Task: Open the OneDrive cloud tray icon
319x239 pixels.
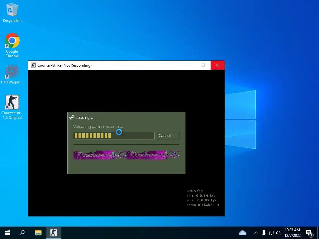Action: 242,233
